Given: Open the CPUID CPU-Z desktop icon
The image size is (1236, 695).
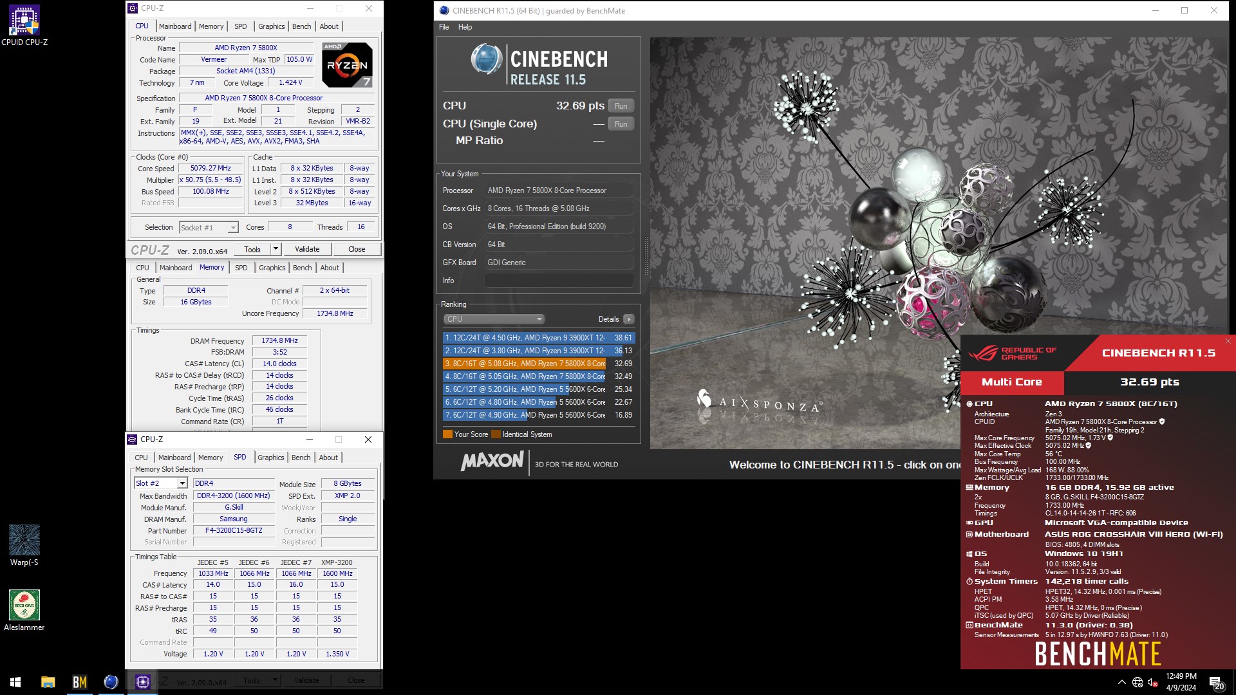Looking at the screenshot, I should pyautogui.click(x=24, y=26).
